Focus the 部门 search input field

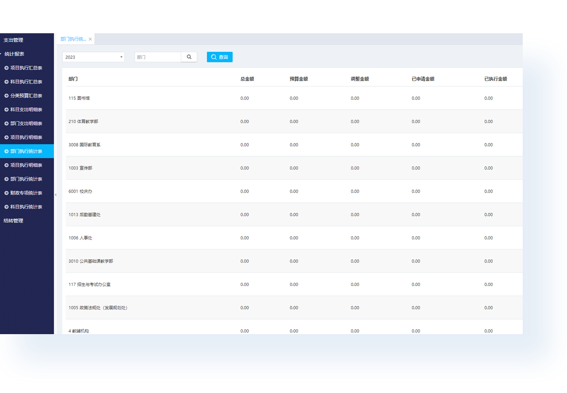click(x=158, y=57)
